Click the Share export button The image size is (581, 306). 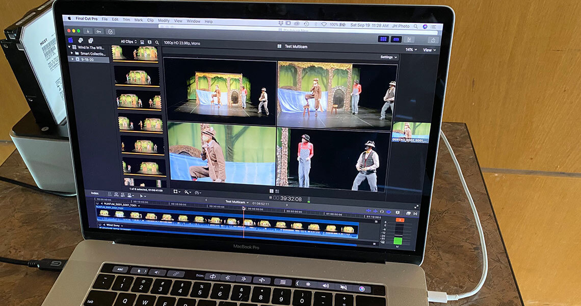point(433,40)
